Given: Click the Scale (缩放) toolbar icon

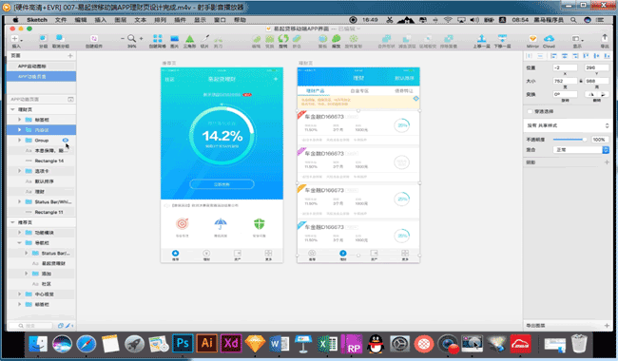Looking at the screenshot, I should click(x=336, y=38).
